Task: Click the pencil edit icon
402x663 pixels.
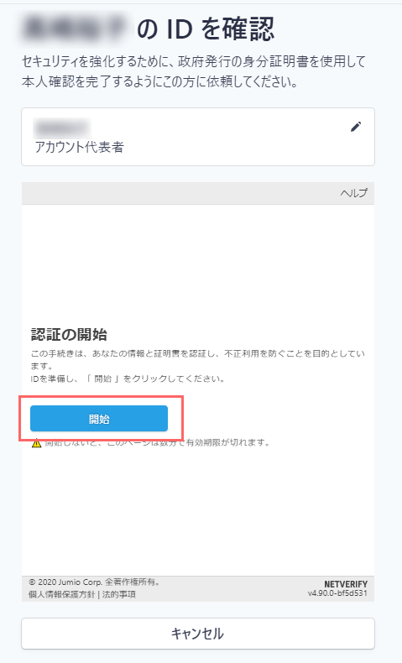Action: [x=356, y=127]
